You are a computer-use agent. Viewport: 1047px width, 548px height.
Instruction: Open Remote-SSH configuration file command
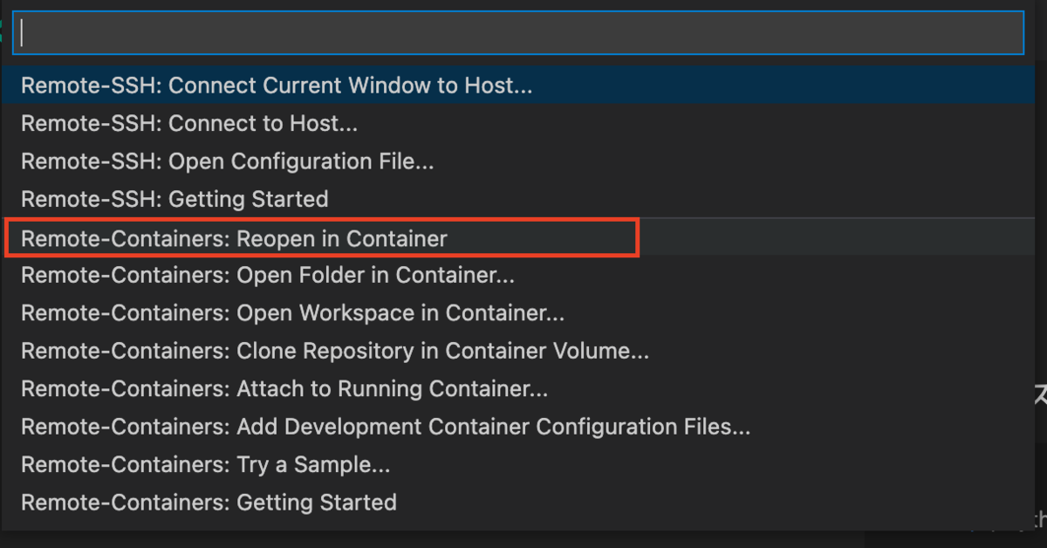tap(227, 161)
